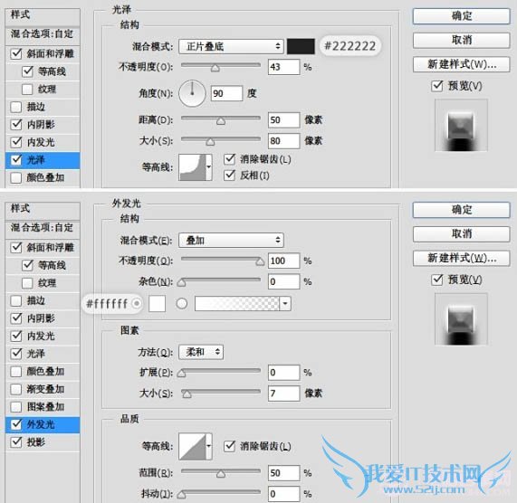Screen dimensions: 517x503
Task: Toggle 消除锯齿 checkbox in 光泽 settings
Action: pos(229,159)
